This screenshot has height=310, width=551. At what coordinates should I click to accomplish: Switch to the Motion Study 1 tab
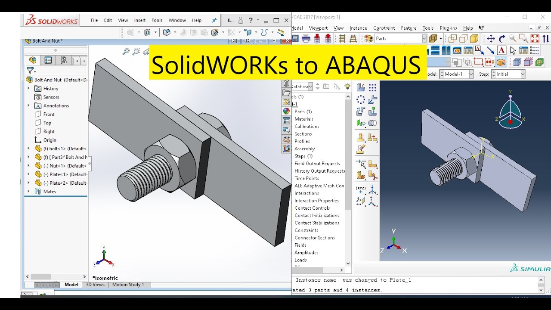click(128, 285)
